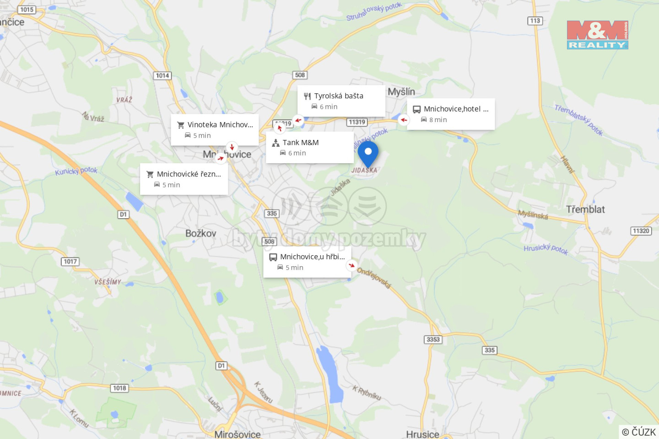This screenshot has width=659, height=439.
Task: Click the bus icon on the Mnichovice,u hřbitova card
Action: (x=273, y=257)
